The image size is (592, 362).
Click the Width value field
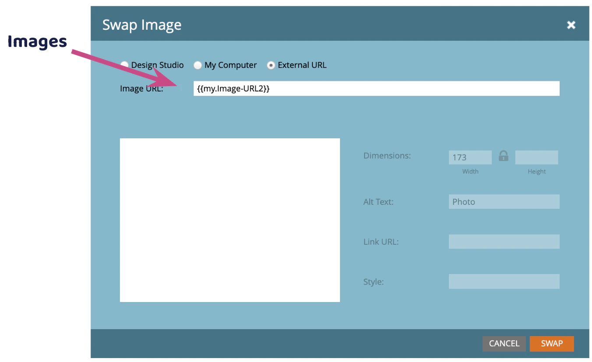click(x=470, y=157)
